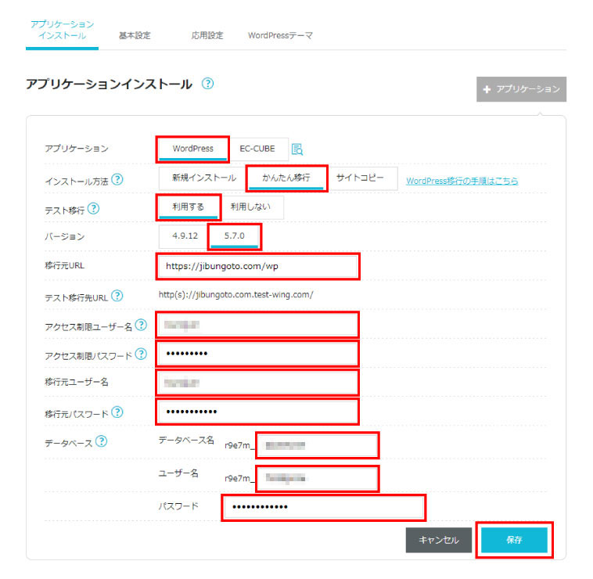
Task: Click help icon beside アプリケーションインストール heading
Action: [207, 84]
